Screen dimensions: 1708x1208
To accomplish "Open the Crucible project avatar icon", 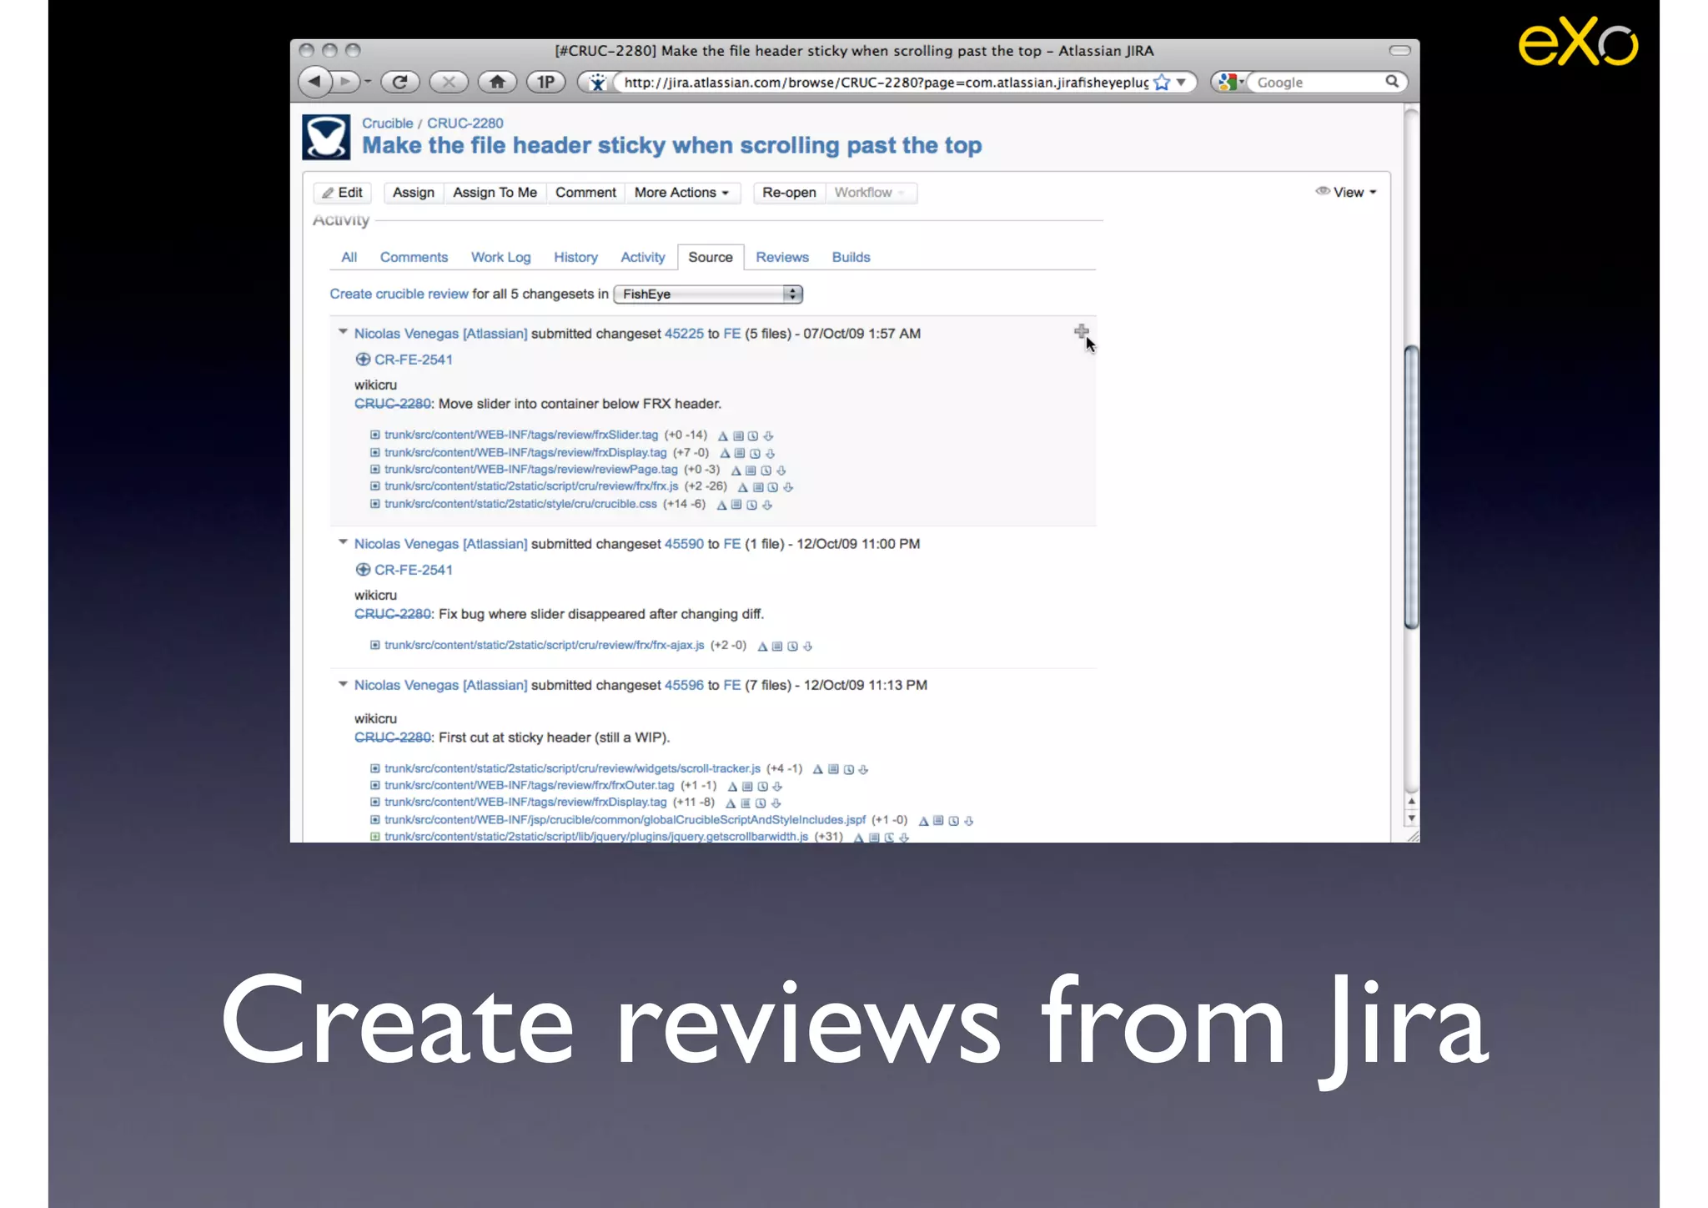I will pos(326,137).
